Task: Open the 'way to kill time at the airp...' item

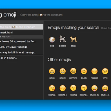Action: tap(22, 52)
